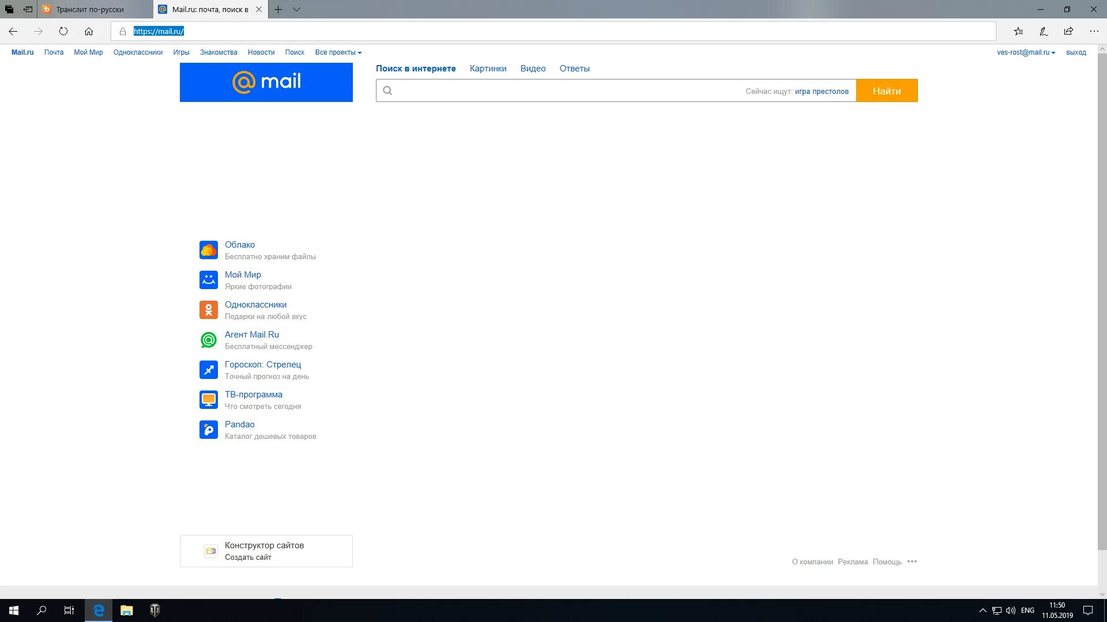Screen dimensions: 1107x622
Task: Set these tabs aside icon
Action: (x=28, y=9)
